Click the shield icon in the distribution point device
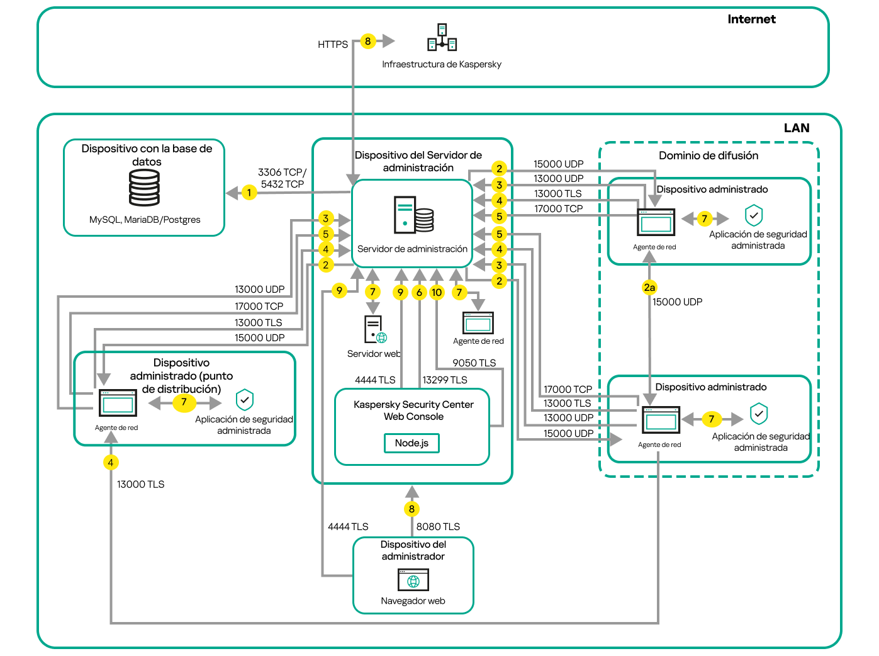 244,399
